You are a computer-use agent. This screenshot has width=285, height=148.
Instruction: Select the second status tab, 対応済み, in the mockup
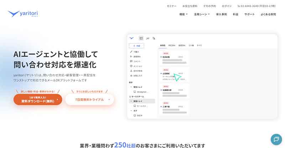point(172,46)
